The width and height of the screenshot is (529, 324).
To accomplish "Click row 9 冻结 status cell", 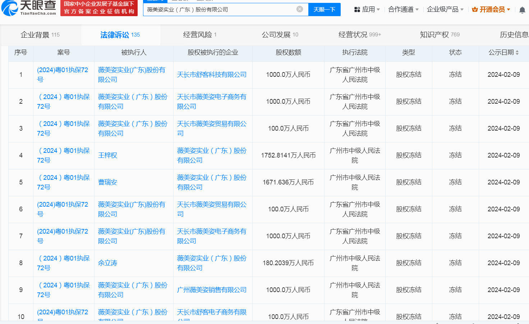I will (x=455, y=290).
